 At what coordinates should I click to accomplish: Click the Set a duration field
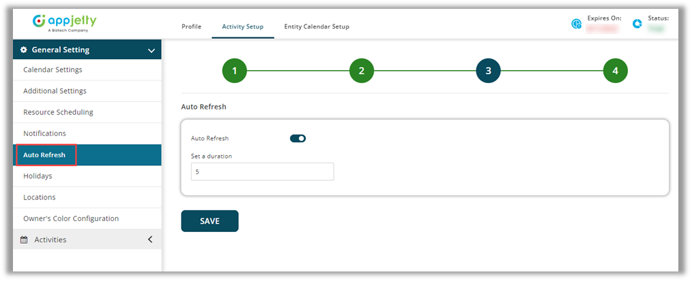tap(262, 172)
